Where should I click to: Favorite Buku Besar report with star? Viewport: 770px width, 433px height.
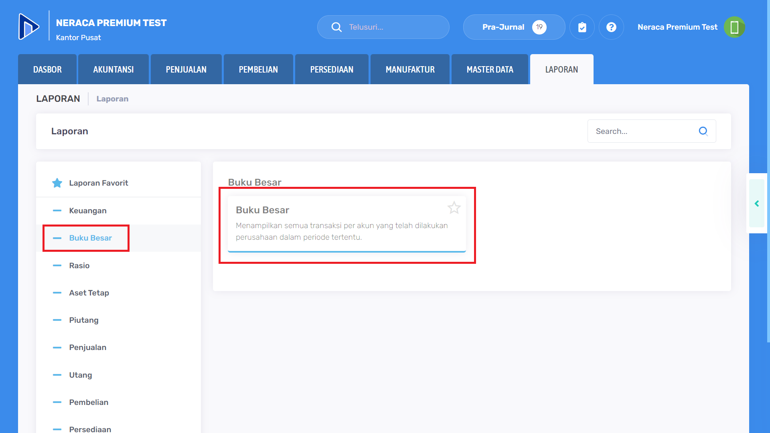tap(454, 208)
